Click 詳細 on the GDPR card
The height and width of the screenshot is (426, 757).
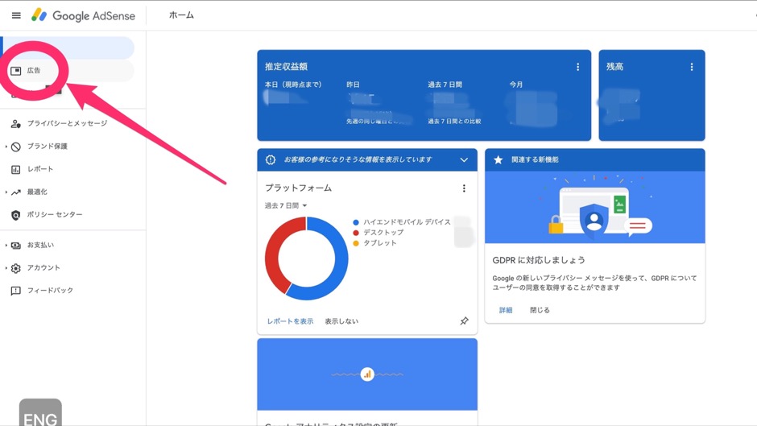coord(505,310)
